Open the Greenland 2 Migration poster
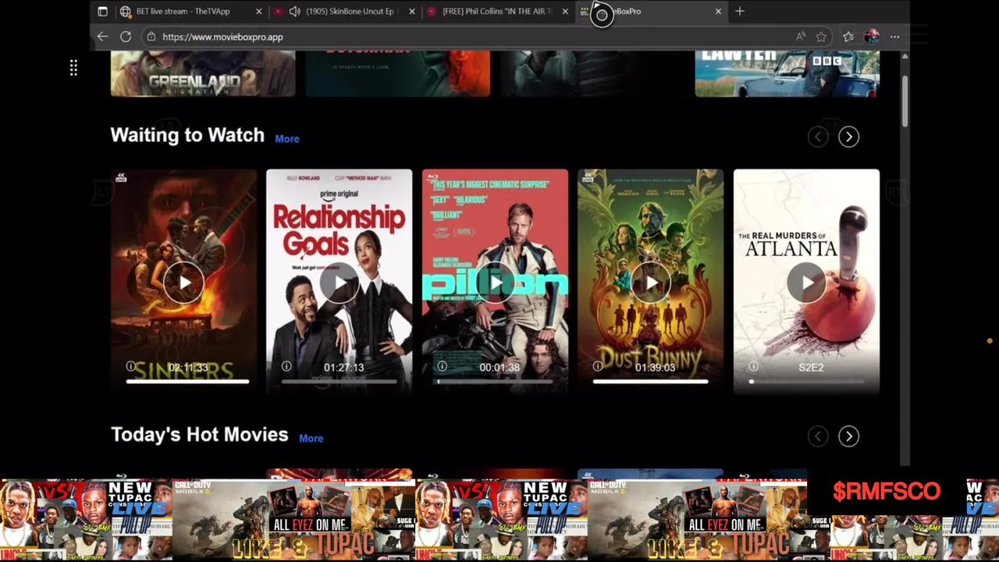999x562 pixels. [203, 74]
